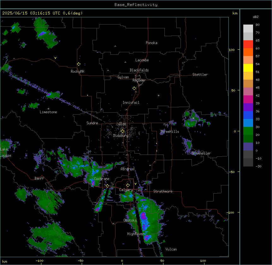Click the Lacombe city label
Screen dimensions: 272x265
point(142,60)
